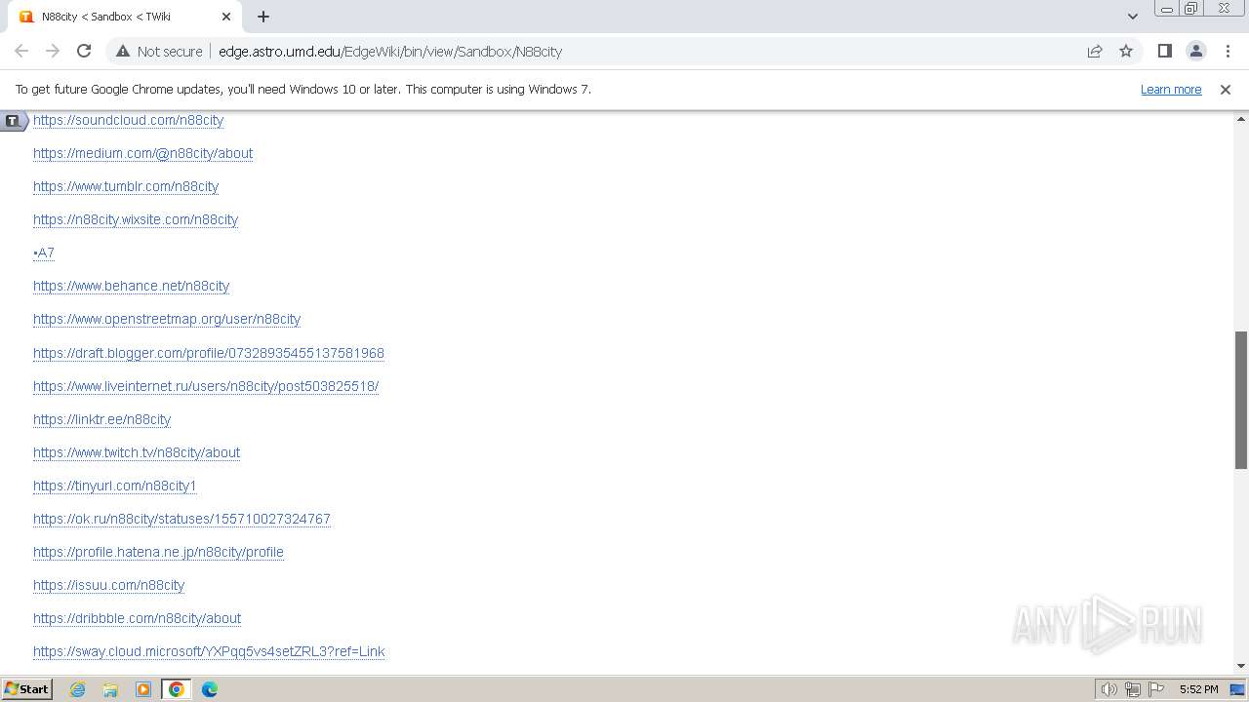
Task: Open the profile.hatena.ne.jp link
Action: pos(158,552)
